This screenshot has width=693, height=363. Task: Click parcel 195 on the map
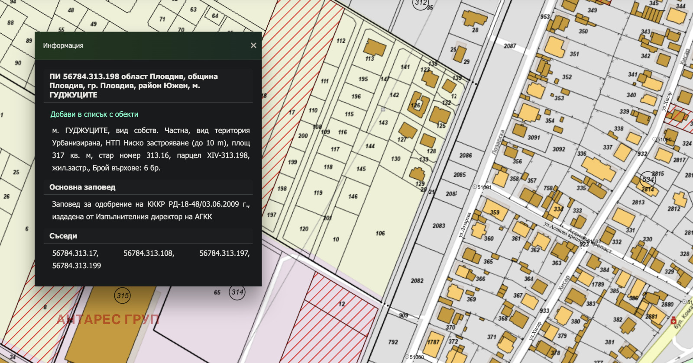(x=363, y=79)
